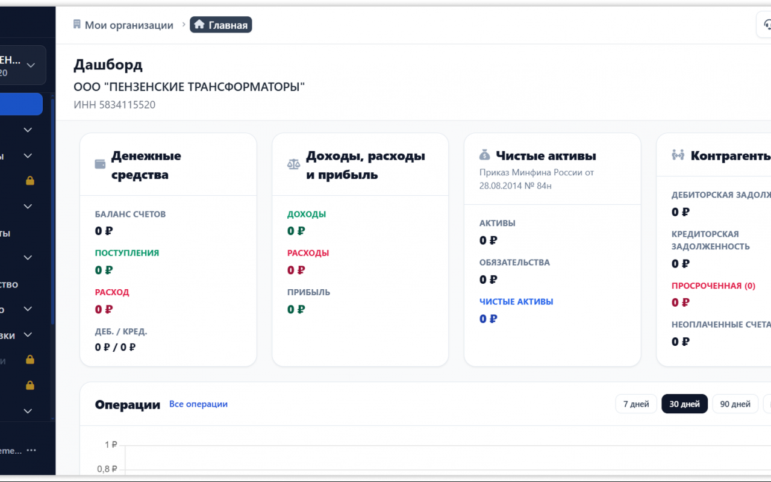Viewport: 771px width, 482px height.
Task: Click the 0 ₽ / 0 ₽ value
Action: pos(116,347)
